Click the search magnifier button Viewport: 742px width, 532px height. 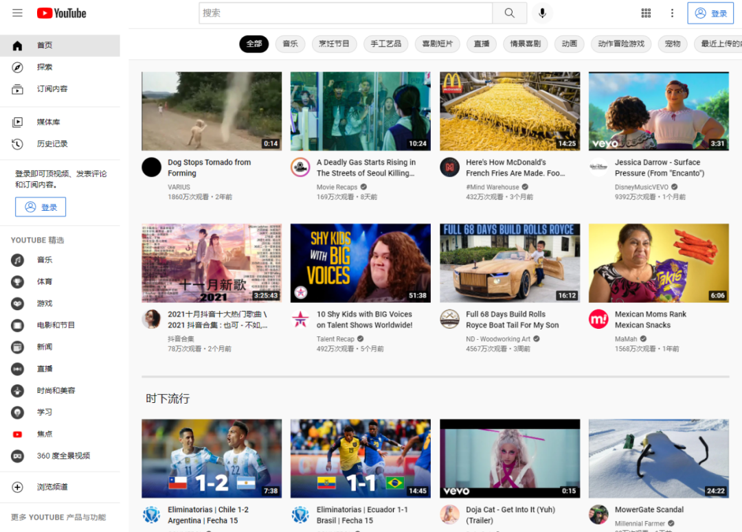click(x=509, y=13)
